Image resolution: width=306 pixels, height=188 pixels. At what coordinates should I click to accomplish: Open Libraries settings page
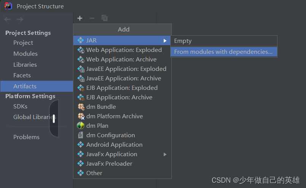click(x=25, y=64)
